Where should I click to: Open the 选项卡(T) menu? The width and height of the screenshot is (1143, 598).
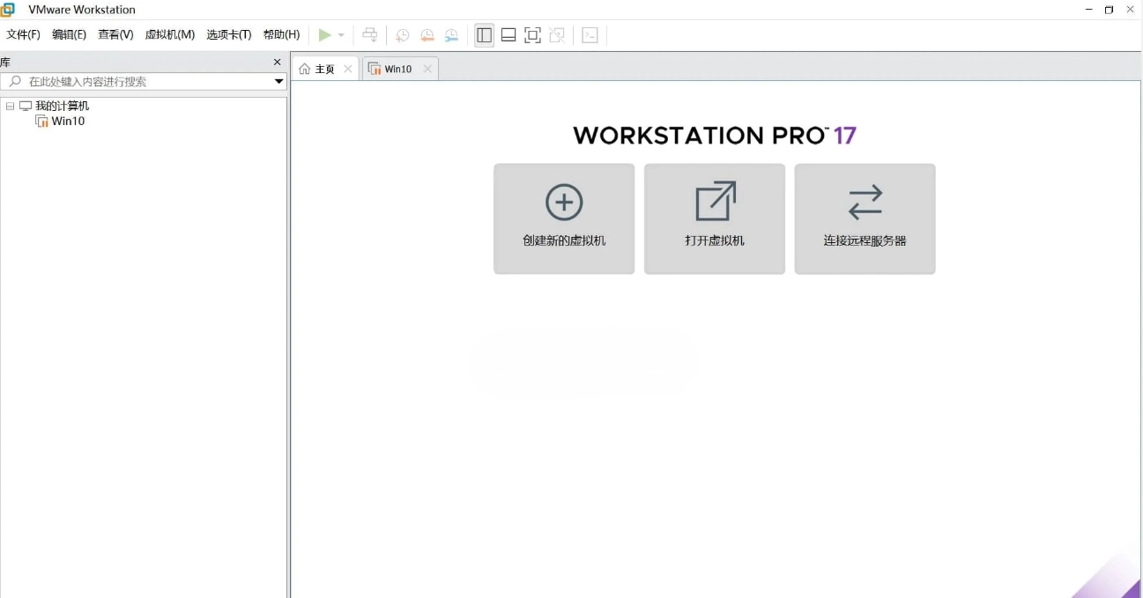pyautogui.click(x=229, y=34)
